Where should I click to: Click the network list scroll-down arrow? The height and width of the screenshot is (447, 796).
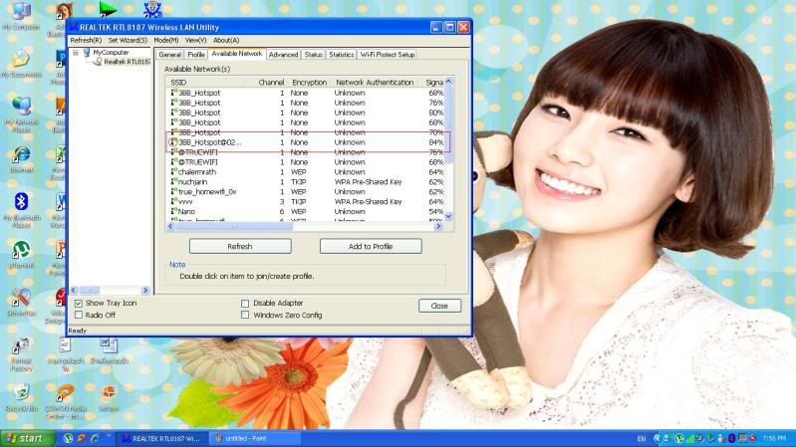click(x=448, y=217)
